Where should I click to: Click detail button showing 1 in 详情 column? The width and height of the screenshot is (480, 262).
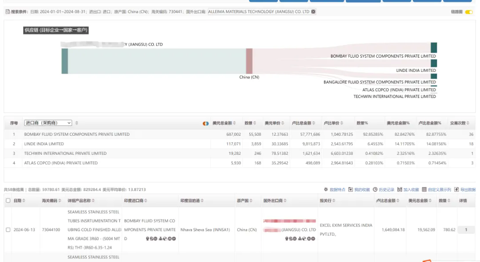click(x=466, y=230)
